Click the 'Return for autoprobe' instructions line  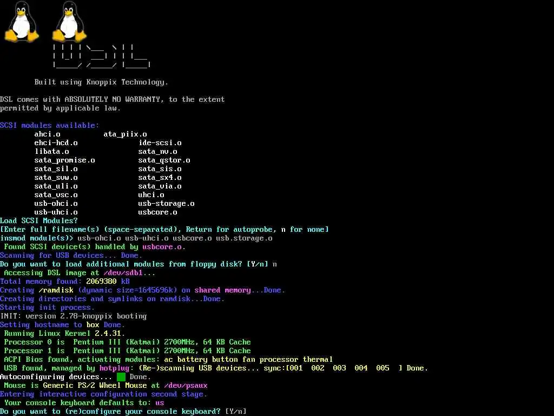tap(164, 230)
